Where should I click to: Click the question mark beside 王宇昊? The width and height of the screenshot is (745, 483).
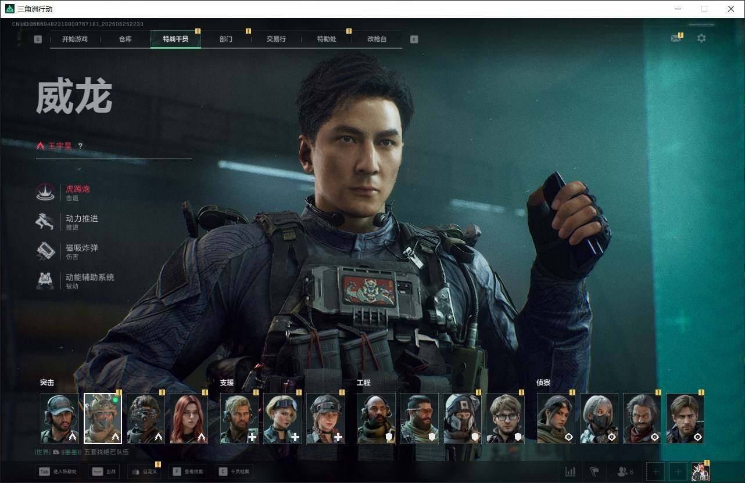tap(80, 146)
